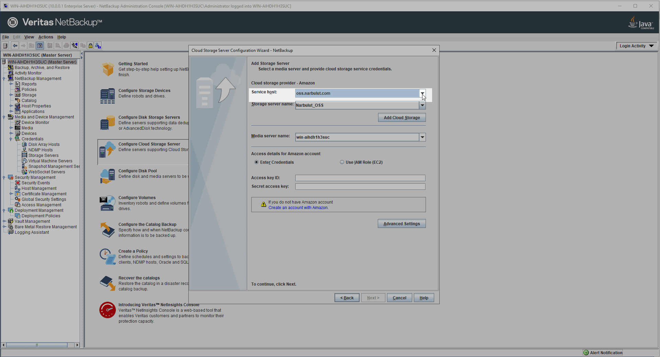Toggle the tree pane show/hide toolbar icon
Image resolution: width=660 pixels, height=357 pixels.
(x=40, y=46)
